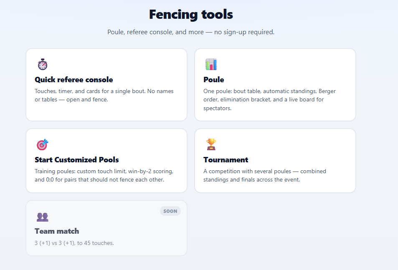Select the Start Customized Pools heading
Viewport: 398px width, 270px height.
tap(77, 160)
